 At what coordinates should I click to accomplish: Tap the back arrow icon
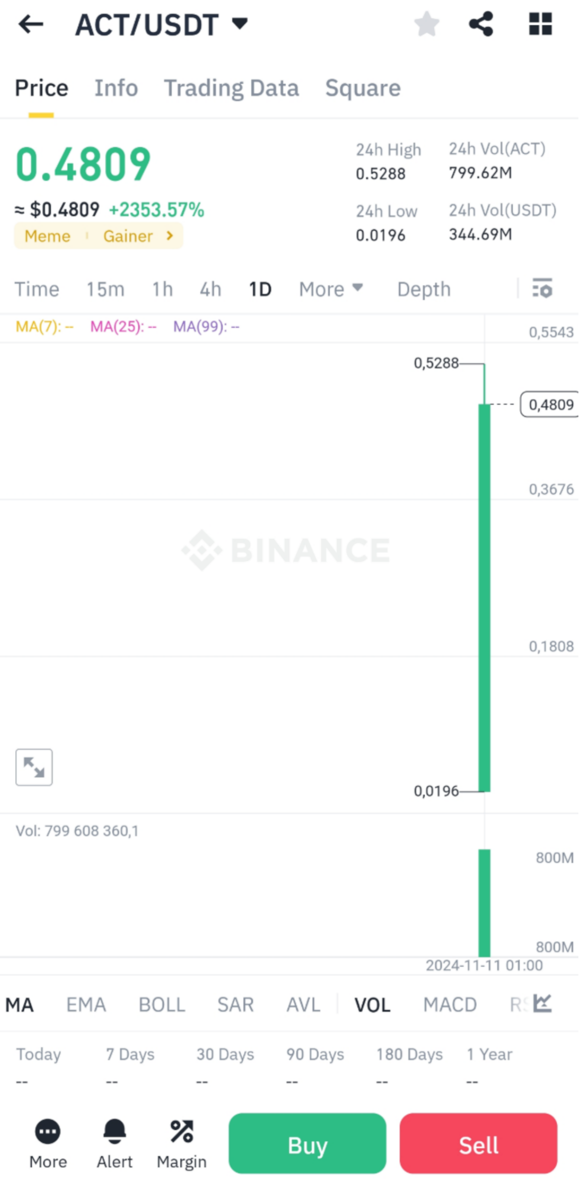tap(31, 24)
